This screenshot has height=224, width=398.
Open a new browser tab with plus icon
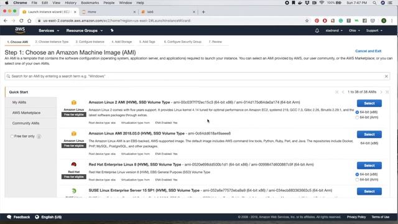click(x=203, y=12)
